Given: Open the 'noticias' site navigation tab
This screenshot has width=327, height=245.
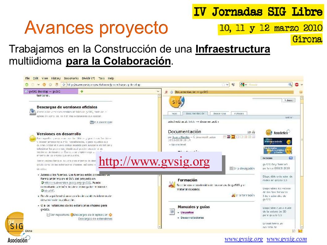Looking at the screenshot, I should pyautogui.click(x=239, y=113).
